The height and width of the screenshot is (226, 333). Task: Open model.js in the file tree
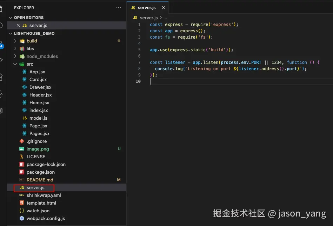(x=39, y=118)
